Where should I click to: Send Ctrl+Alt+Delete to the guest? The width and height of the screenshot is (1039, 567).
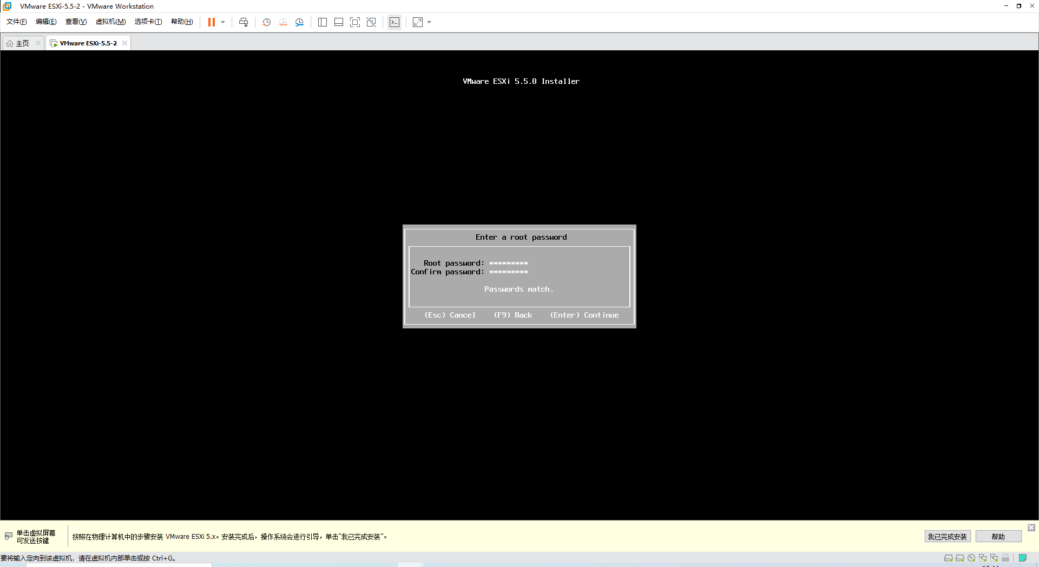[244, 22]
